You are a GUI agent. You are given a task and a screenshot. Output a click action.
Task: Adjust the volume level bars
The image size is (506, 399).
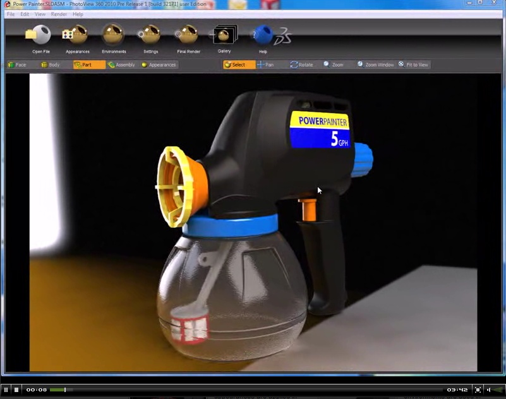[x=497, y=390]
